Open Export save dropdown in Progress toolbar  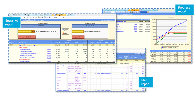(x=138, y=12)
